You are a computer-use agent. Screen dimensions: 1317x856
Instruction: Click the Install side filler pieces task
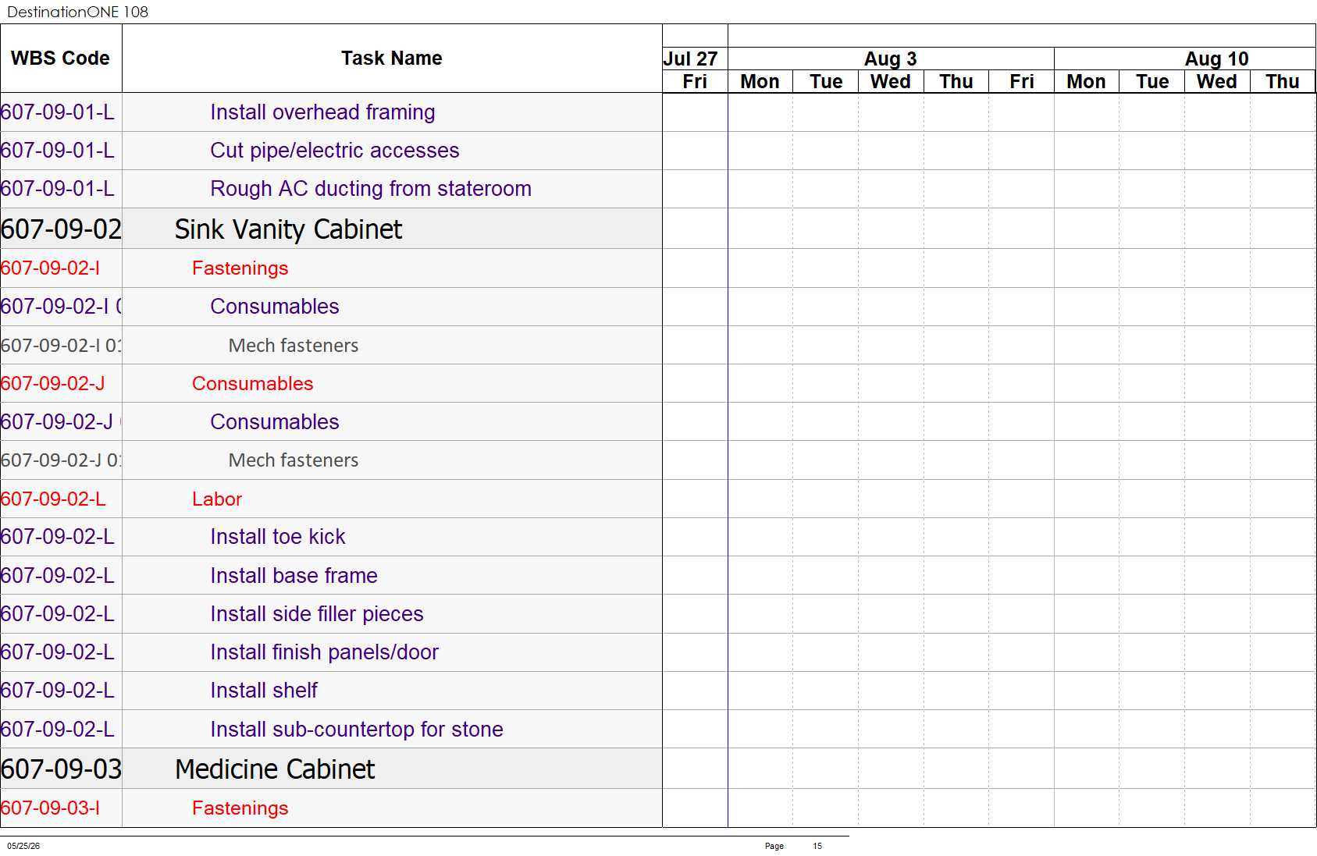316,614
